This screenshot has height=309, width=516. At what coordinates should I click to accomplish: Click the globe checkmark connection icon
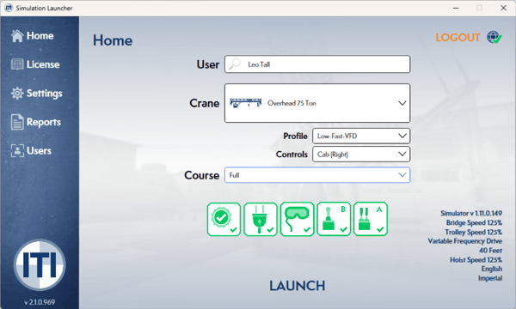point(494,38)
